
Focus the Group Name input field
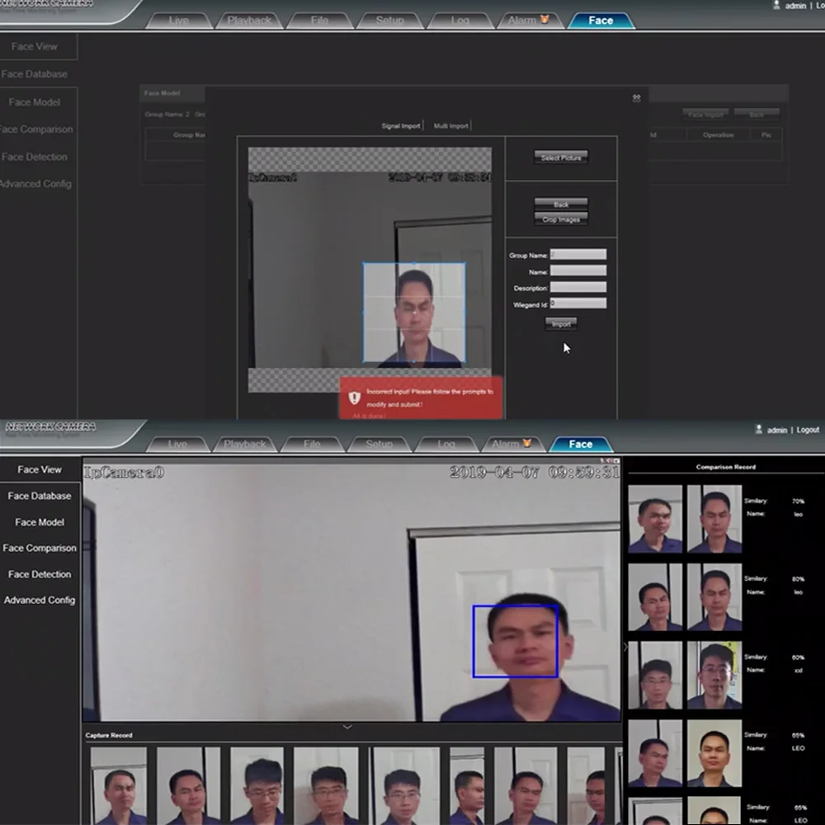577,255
